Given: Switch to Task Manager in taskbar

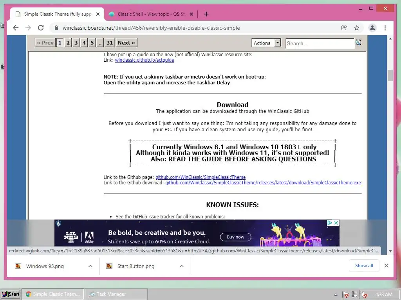Looking at the screenshot, I should click(116, 294).
